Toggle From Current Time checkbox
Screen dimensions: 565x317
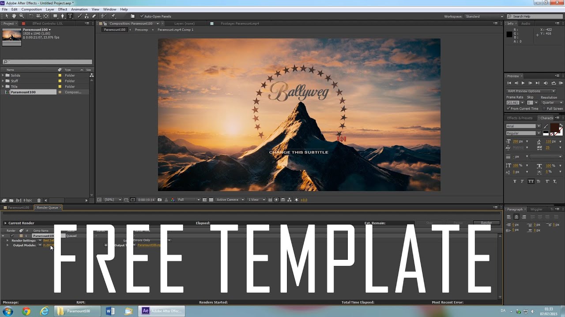point(508,108)
